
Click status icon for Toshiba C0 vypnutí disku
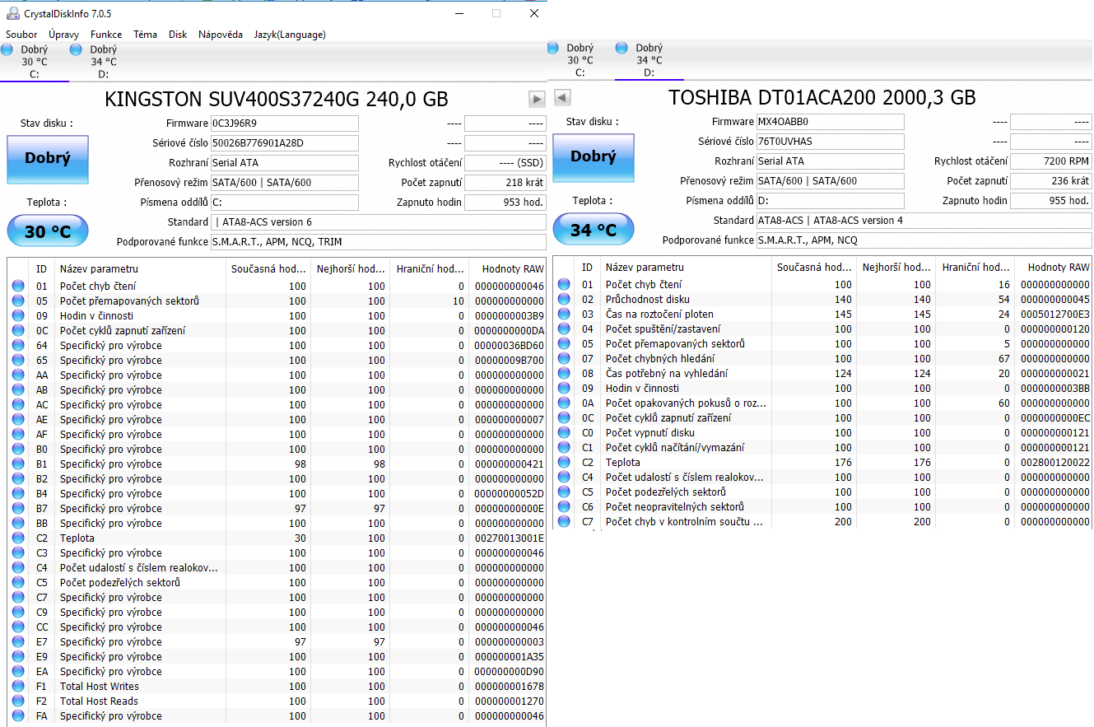(x=564, y=433)
